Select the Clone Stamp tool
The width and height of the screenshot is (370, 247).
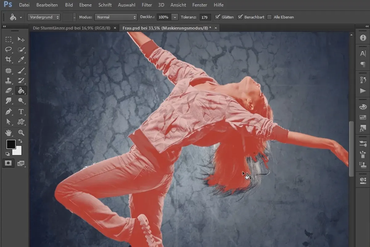pos(9,81)
